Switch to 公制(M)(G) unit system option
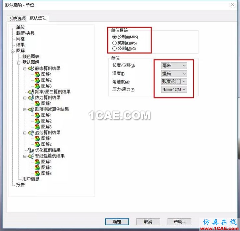This screenshot has height=231, width=240. pyautogui.click(x=115, y=49)
